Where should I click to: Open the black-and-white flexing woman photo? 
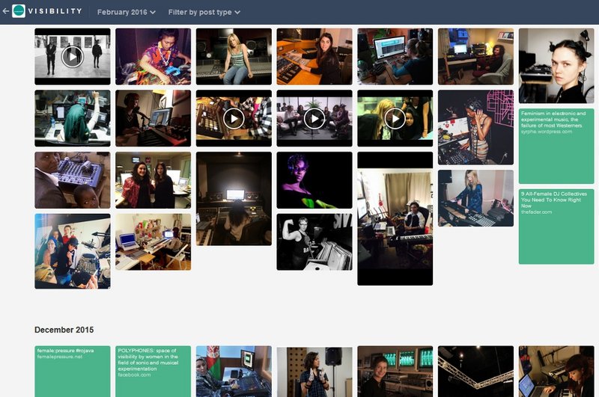(314, 241)
